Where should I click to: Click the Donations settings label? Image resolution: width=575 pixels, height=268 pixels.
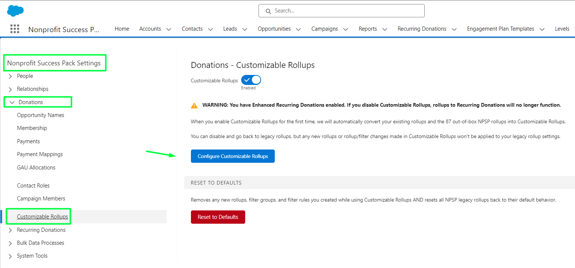point(31,102)
